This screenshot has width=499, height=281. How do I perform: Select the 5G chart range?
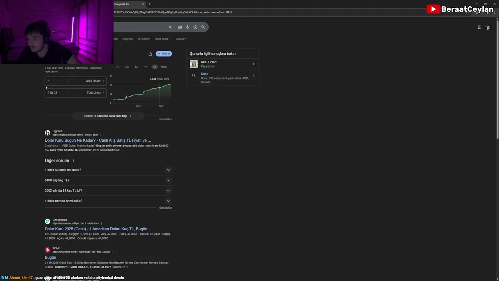(127, 67)
